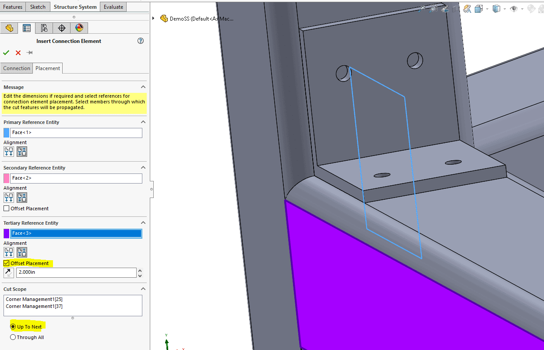Select first alignment icon under Tertiary Reference Entity
Screen dimensions: 544x350
click(9, 252)
